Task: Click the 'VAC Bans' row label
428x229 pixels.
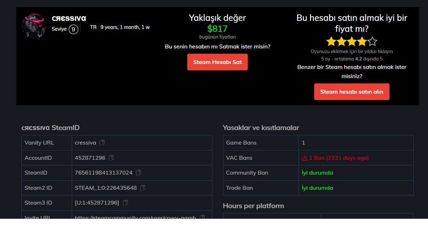Action: pyautogui.click(x=239, y=158)
